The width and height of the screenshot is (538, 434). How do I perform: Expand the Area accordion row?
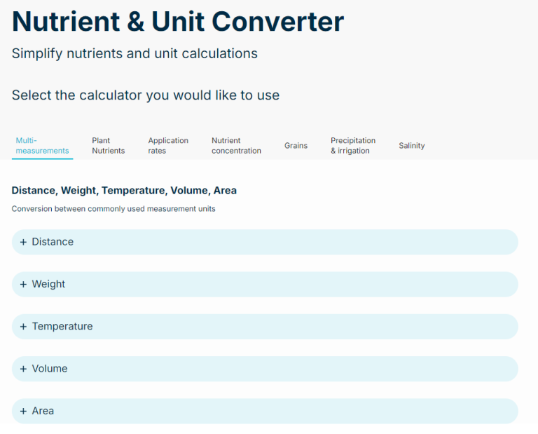tap(265, 411)
